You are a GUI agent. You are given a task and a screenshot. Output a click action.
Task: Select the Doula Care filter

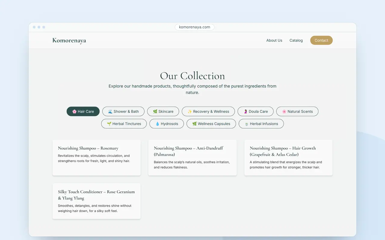(x=256, y=111)
